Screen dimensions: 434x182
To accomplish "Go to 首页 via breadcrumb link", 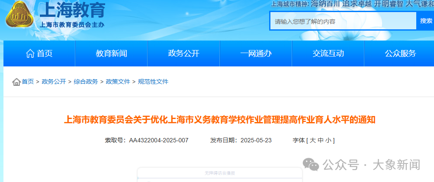I will tap(28, 82).
